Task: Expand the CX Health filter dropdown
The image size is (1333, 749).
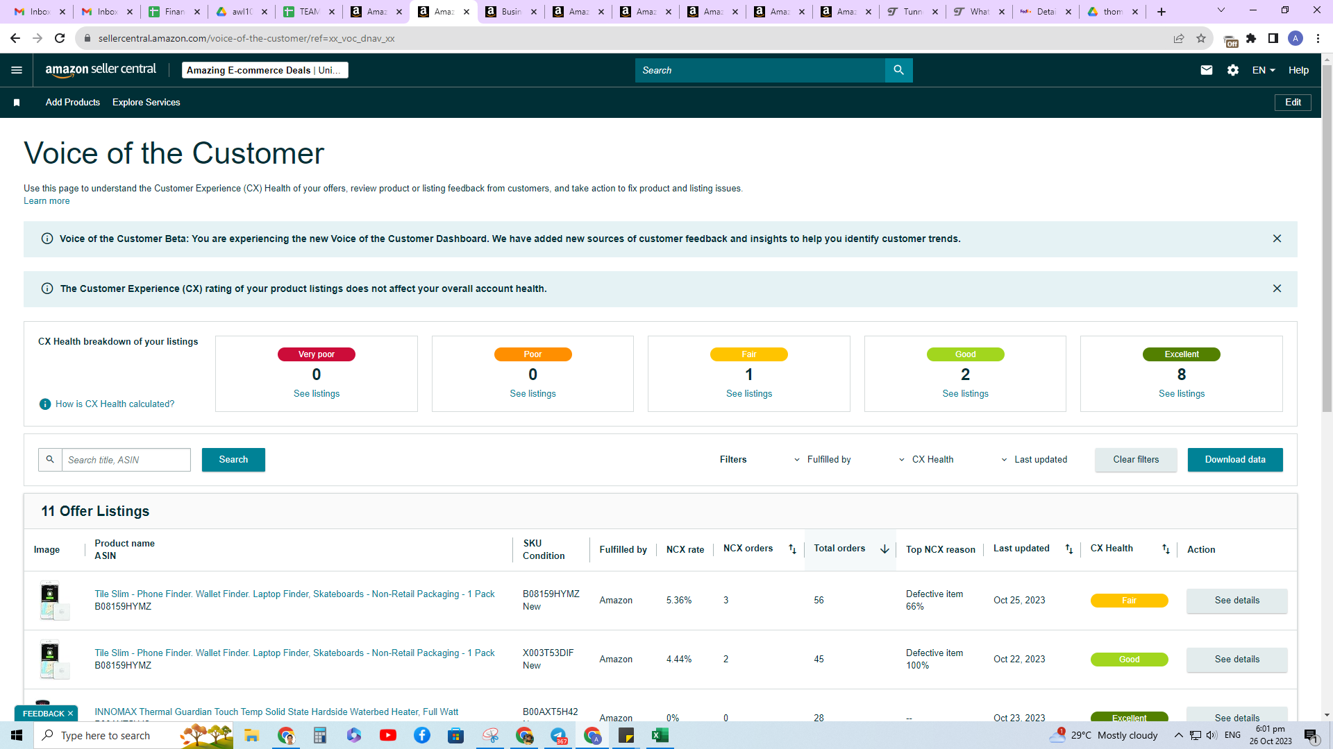Action: point(926,460)
